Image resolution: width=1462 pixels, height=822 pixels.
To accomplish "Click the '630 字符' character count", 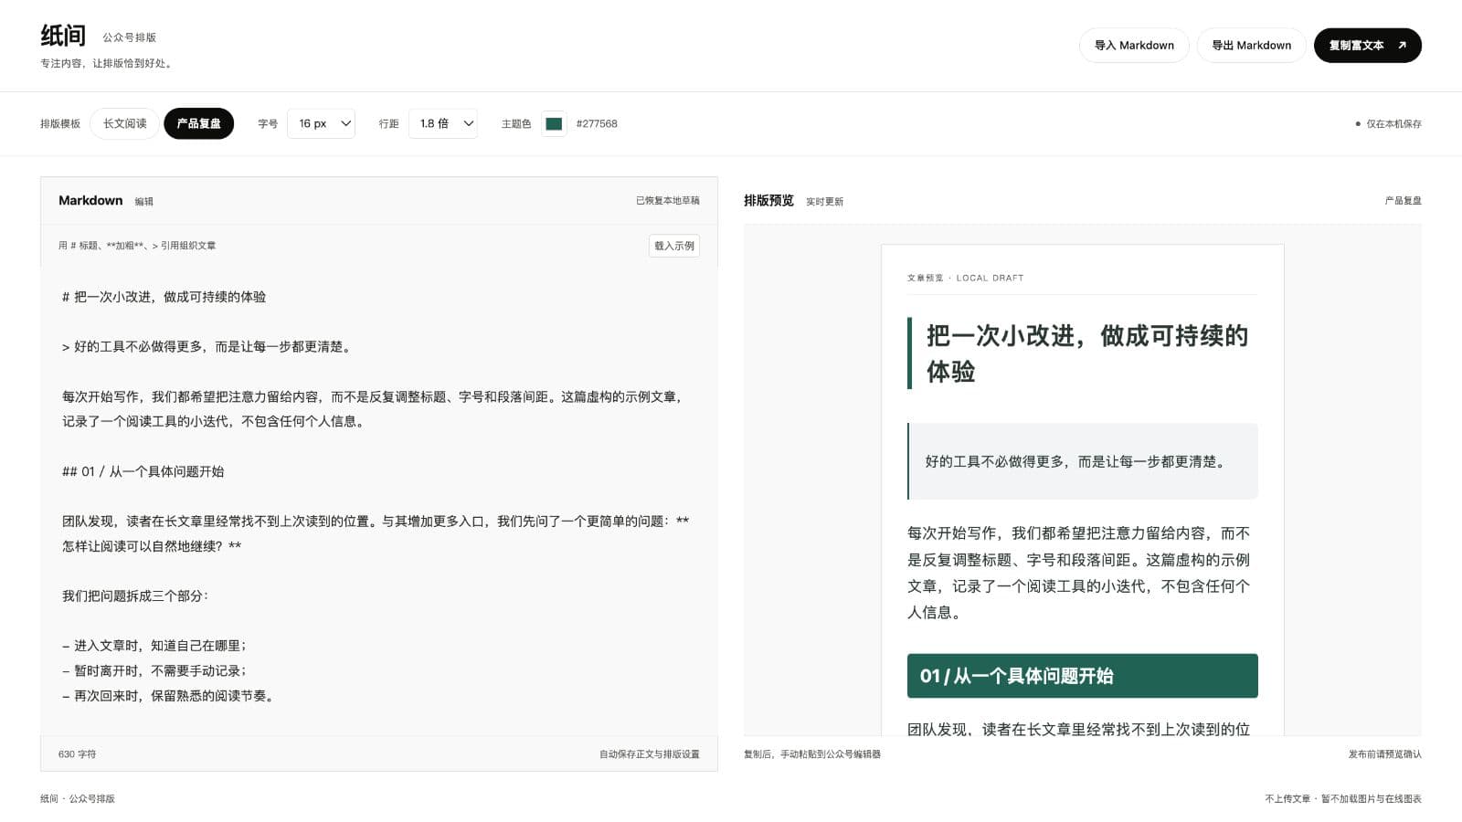I will (77, 754).
